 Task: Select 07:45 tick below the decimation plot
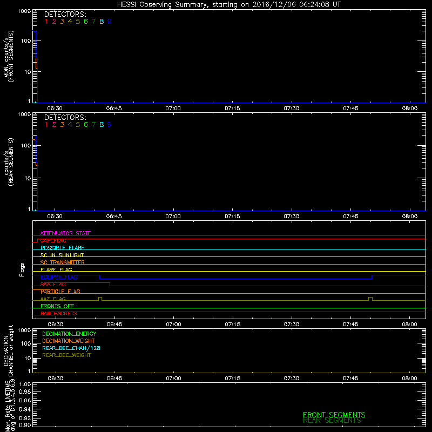point(350,379)
